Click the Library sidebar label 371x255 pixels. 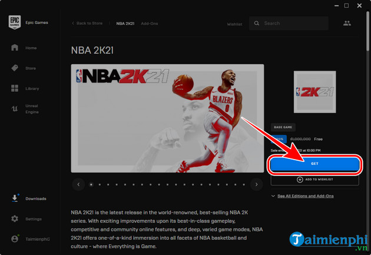point(32,88)
